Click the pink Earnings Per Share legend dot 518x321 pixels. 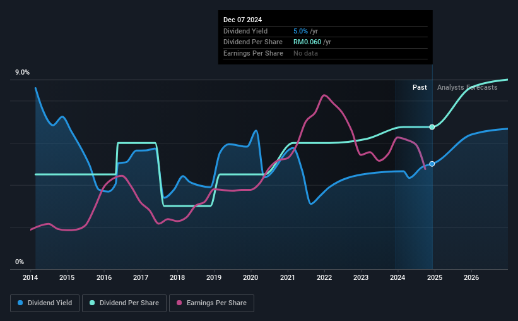179,303
